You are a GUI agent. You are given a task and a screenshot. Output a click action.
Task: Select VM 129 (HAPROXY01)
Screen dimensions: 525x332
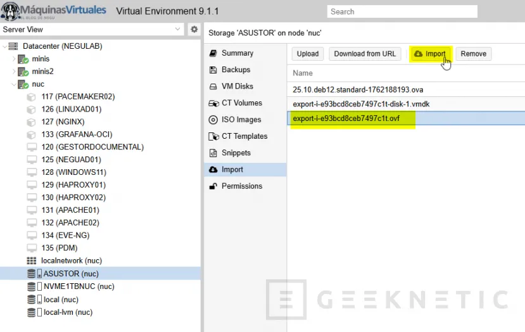click(101, 185)
